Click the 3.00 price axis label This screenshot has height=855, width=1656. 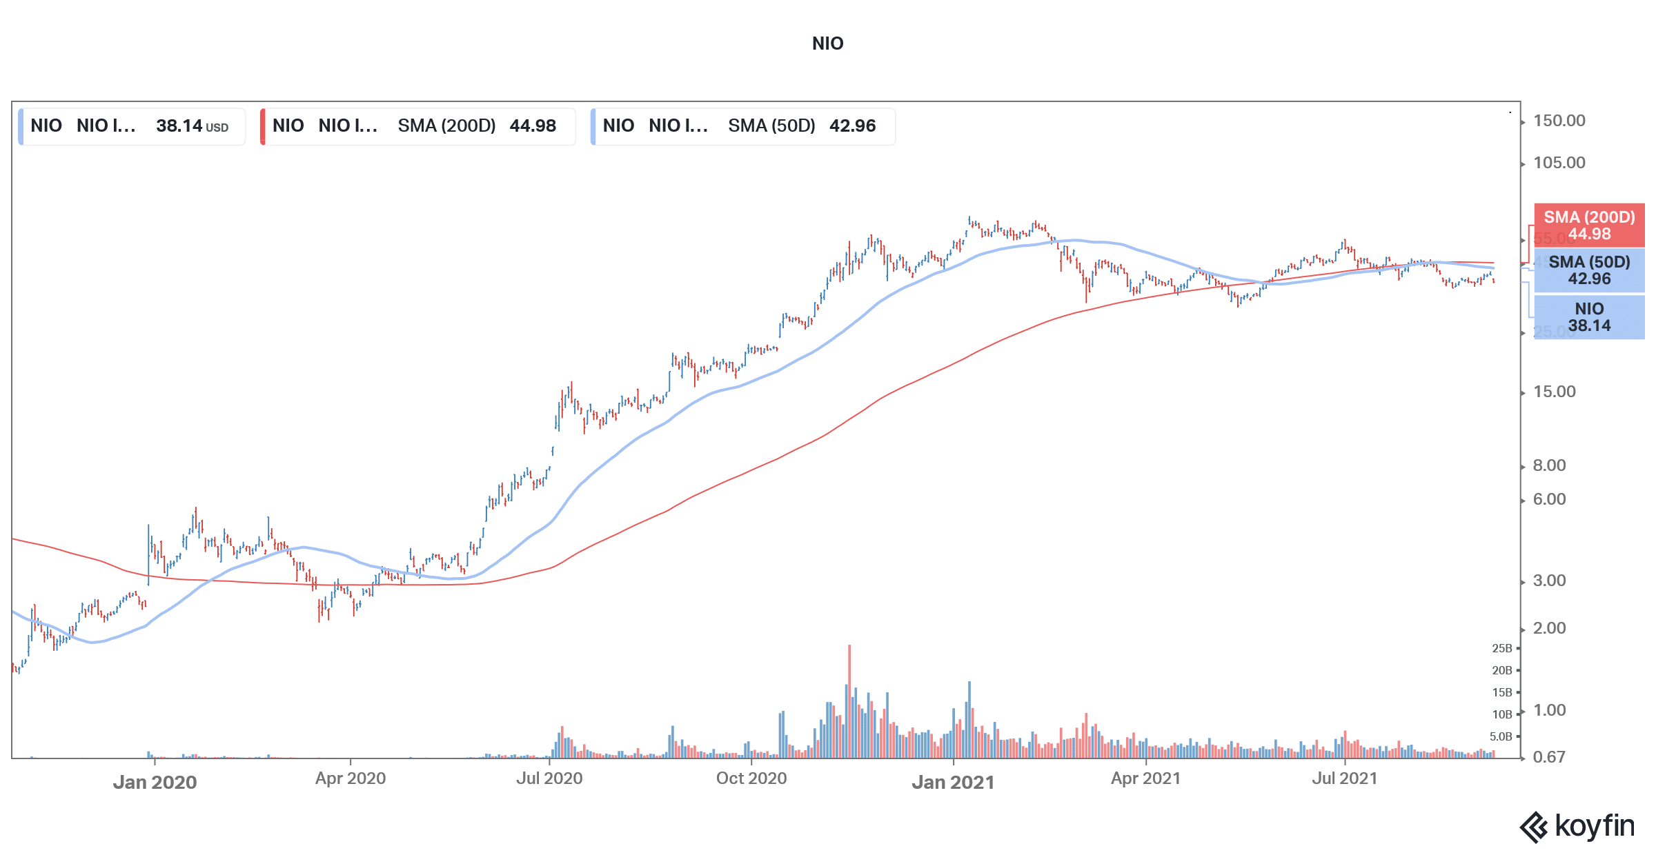[1549, 581]
